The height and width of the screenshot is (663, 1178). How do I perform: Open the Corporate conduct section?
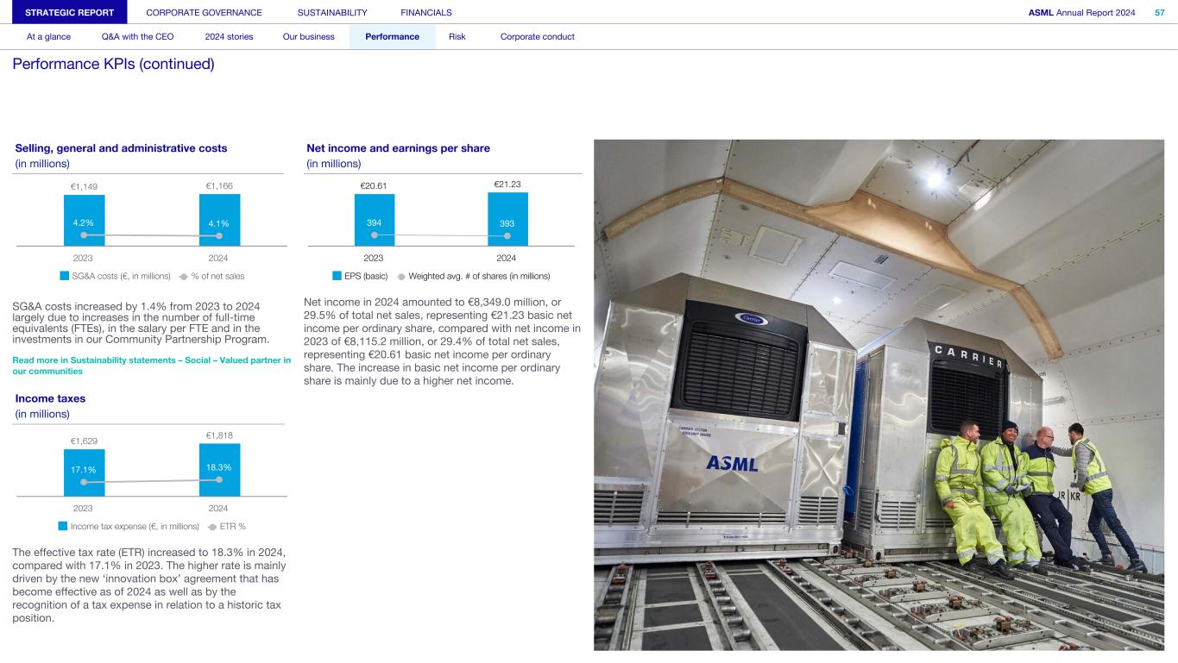pos(537,37)
